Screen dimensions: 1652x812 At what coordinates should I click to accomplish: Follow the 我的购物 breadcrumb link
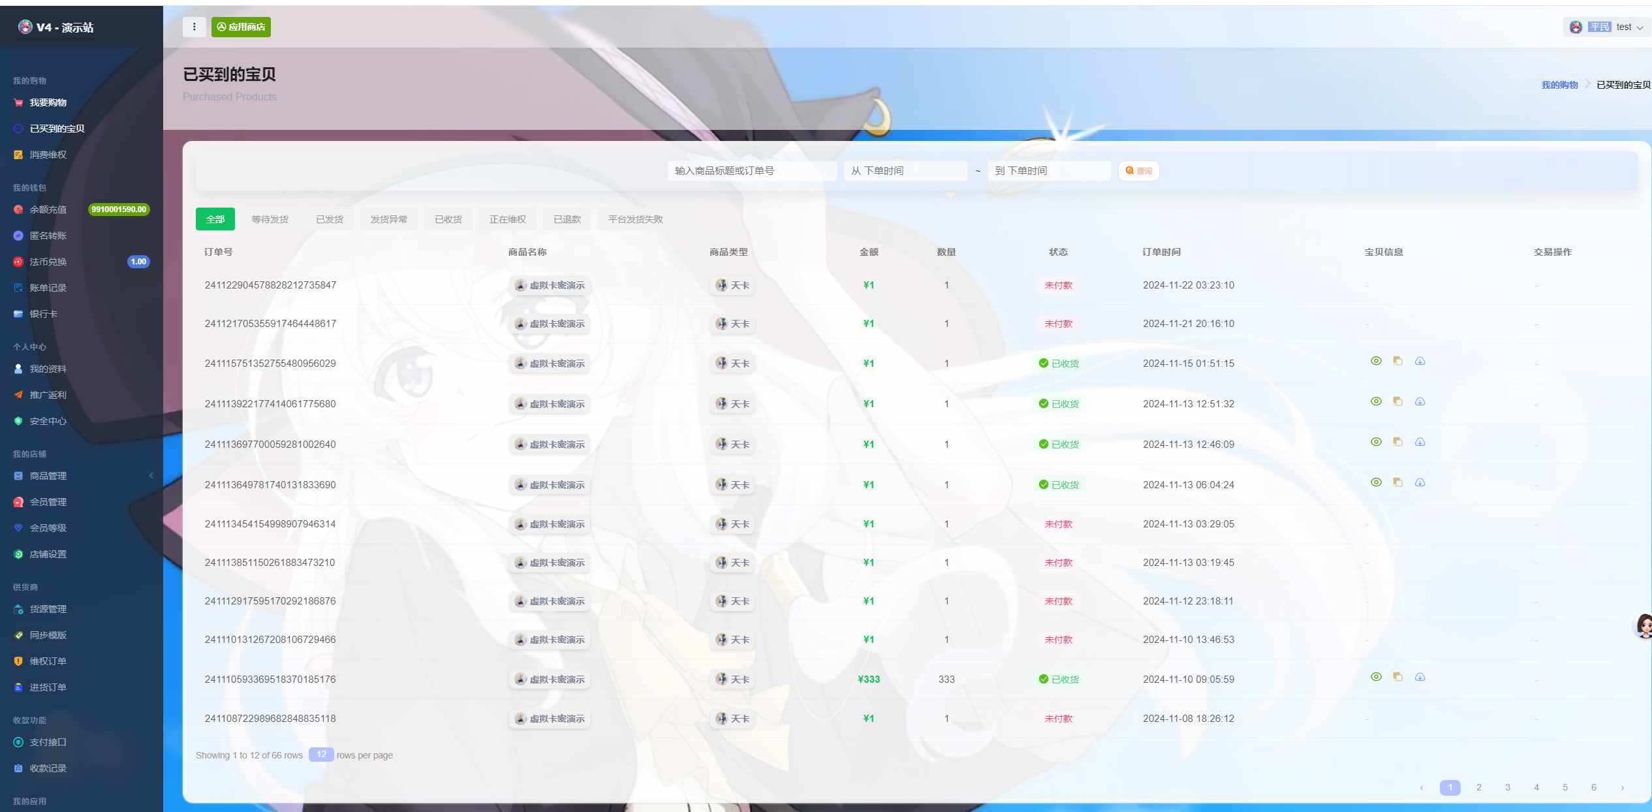tap(1559, 84)
